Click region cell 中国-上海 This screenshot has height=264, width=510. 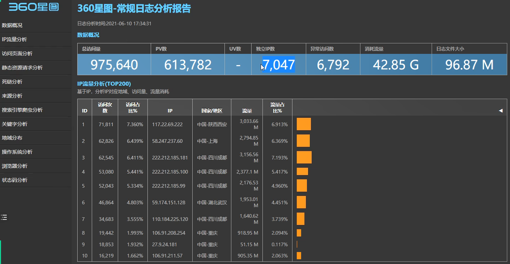tap(207, 141)
